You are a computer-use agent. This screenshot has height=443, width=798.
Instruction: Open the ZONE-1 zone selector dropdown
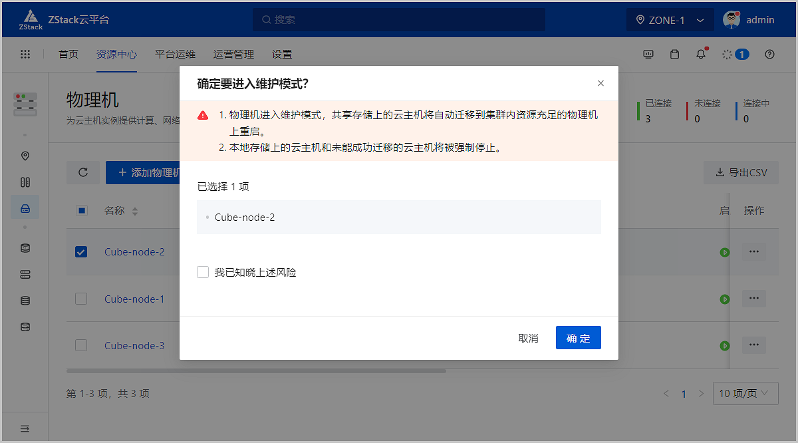(670, 20)
